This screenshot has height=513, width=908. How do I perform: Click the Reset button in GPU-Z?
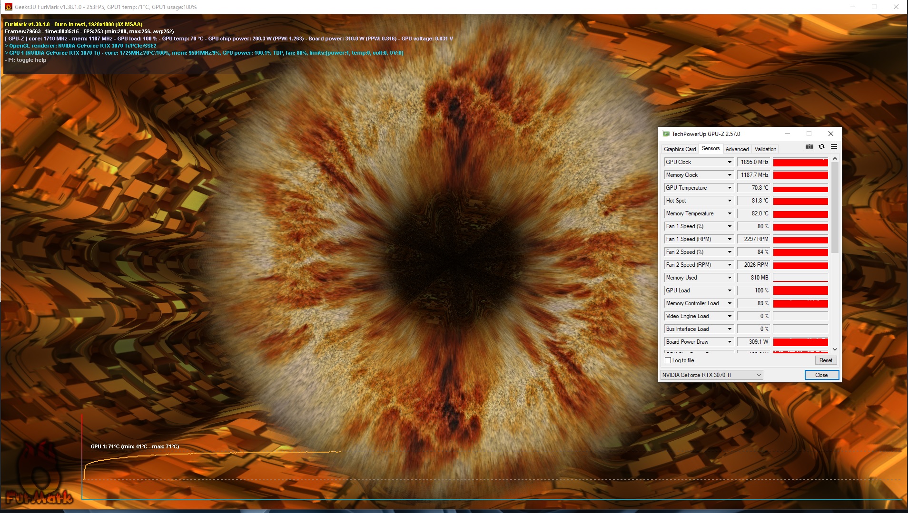coord(826,360)
